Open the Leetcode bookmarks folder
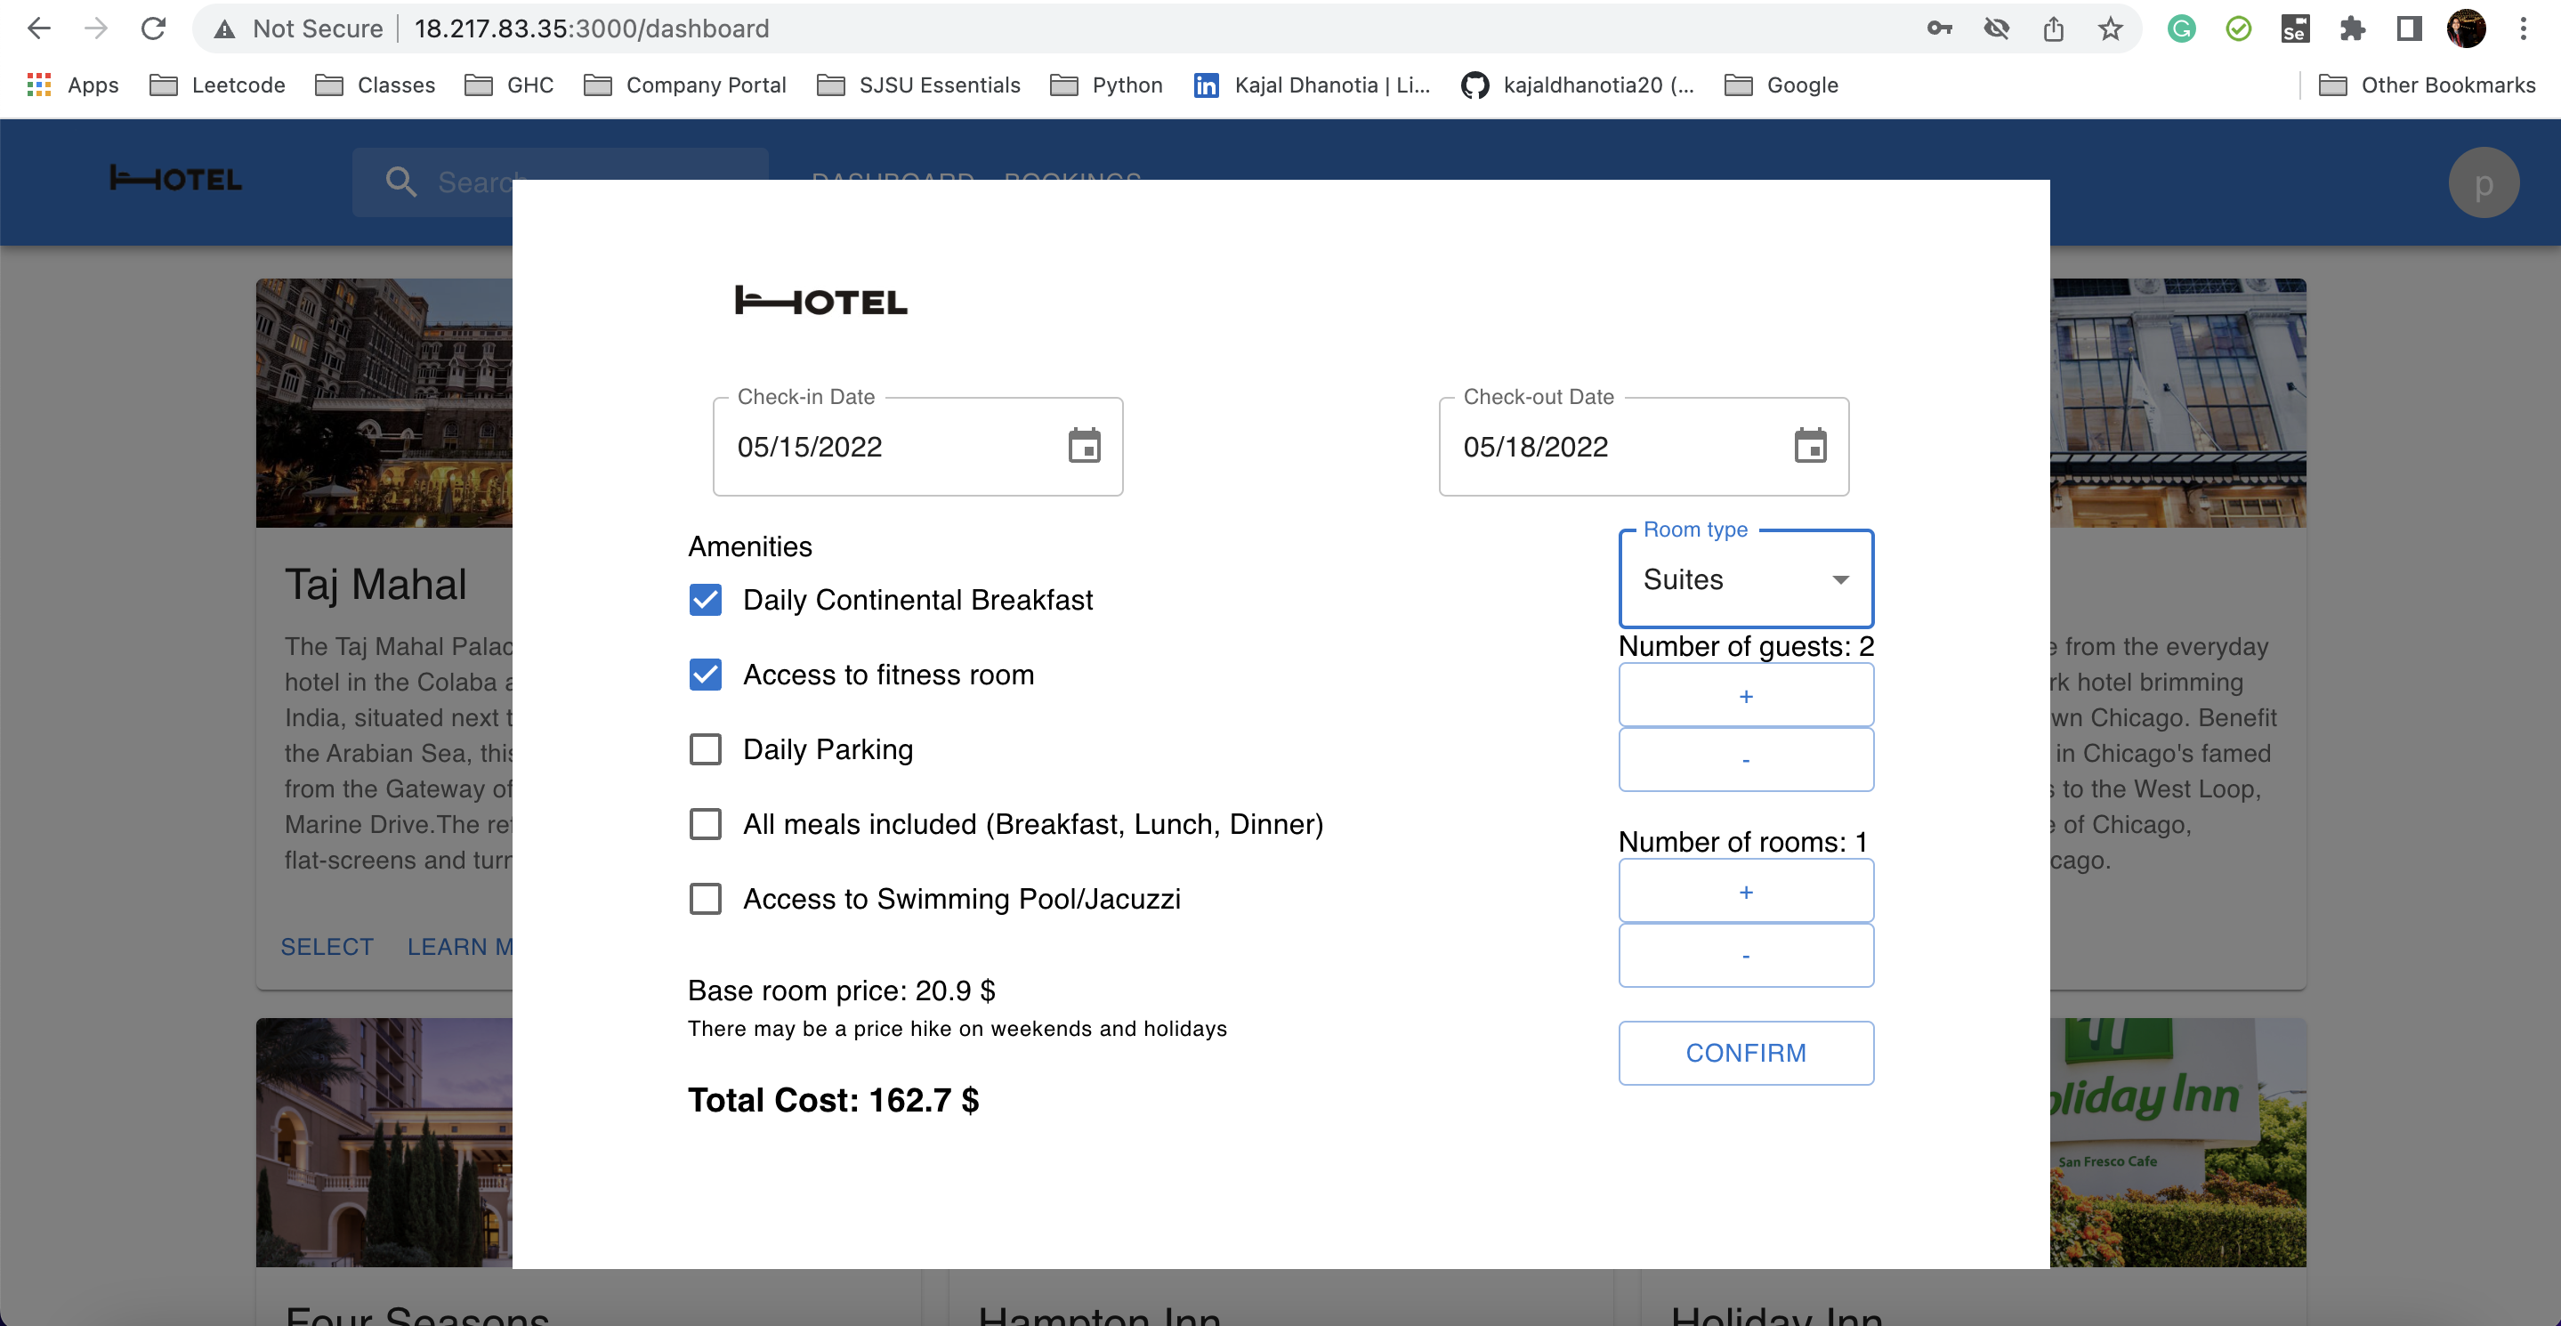The height and width of the screenshot is (1326, 2561). [218, 85]
